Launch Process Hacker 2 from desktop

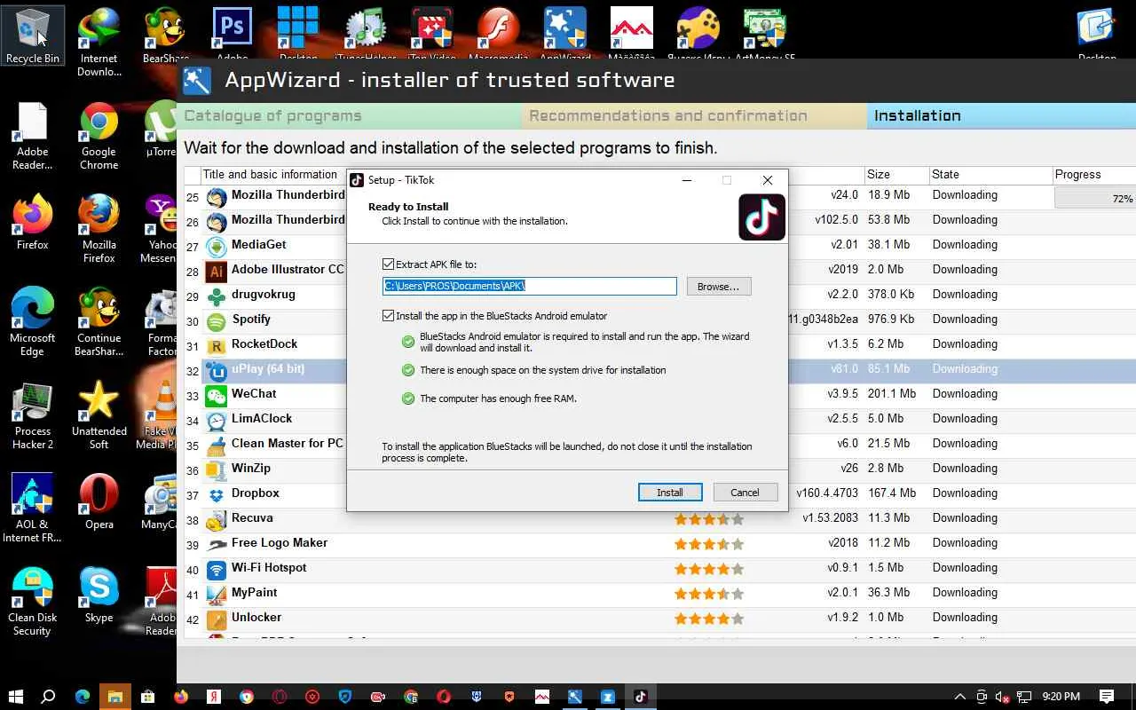tap(33, 414)
